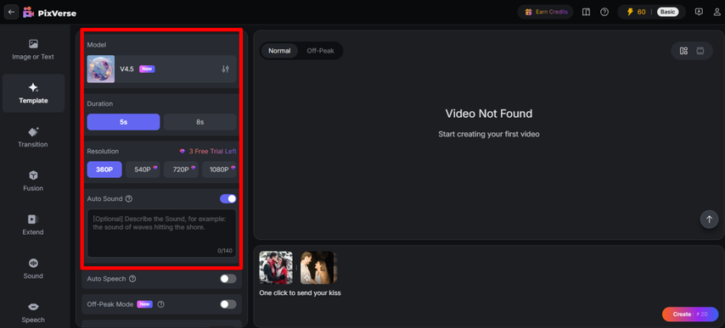This screenshot has width=725, height=328.
Task: Open the Fusion tool
Action: pyautogui.click(x=33, y=181)
